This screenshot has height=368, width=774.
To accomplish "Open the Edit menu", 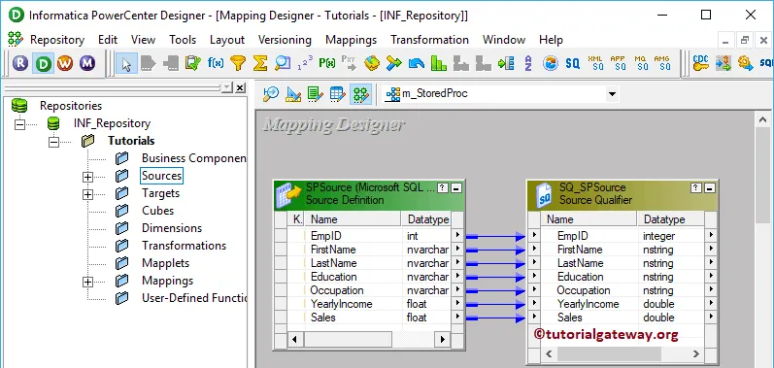I will pos(108,40).
